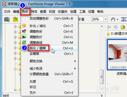The width and height of the screenshot is (127, 97).
Task: Click the 波斯猫 file name label
Action: (x=122, y=74)
